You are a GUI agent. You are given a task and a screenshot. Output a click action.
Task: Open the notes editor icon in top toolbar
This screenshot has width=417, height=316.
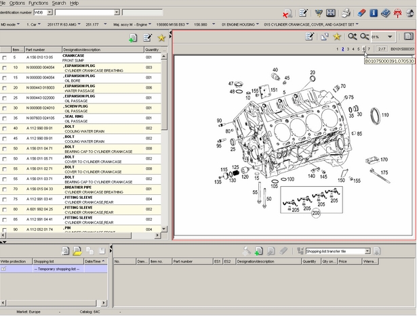303,13
